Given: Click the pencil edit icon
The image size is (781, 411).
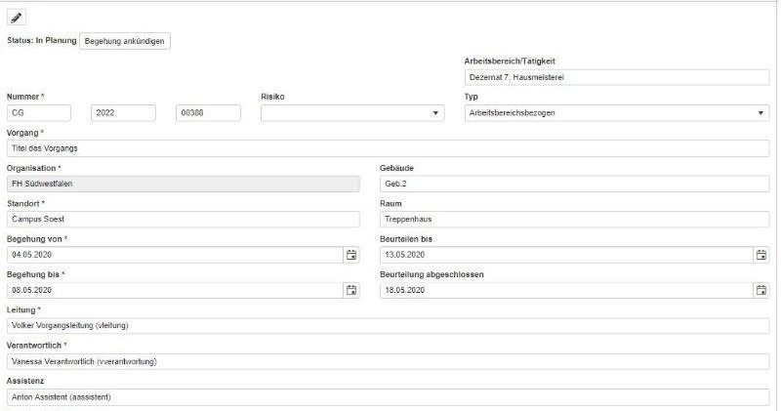Looking at the screenshot, I should (x=18, y=18).
